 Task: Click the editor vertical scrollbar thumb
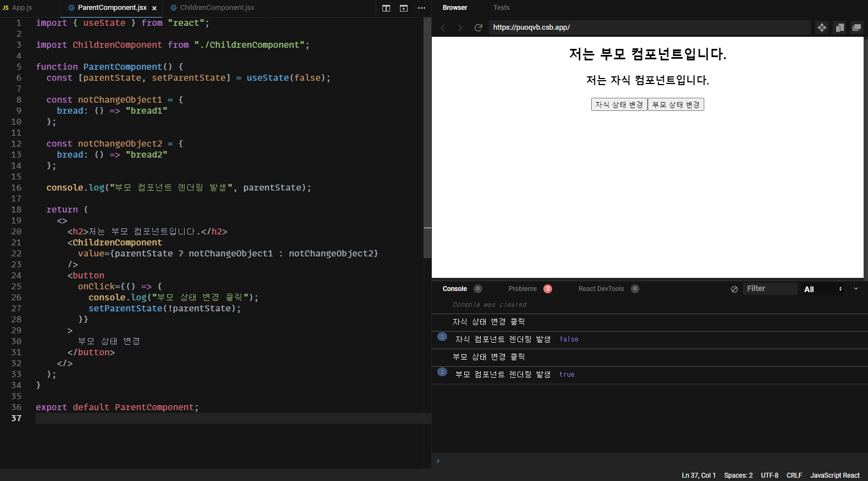[x=427, y=137]
